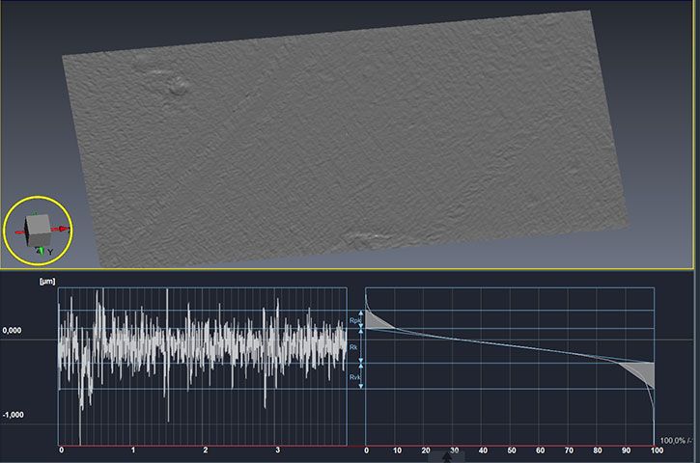This screenshot has width=700, height=463.
Task: Click the gray orientation cube in the gizmo
Action: [36, 229]
